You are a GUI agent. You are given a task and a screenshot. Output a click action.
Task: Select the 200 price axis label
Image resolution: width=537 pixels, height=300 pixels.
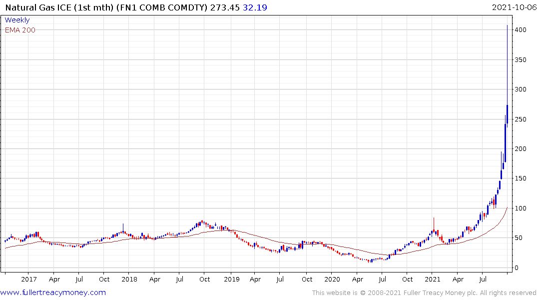pyautogui.click(x=520, y=149)
